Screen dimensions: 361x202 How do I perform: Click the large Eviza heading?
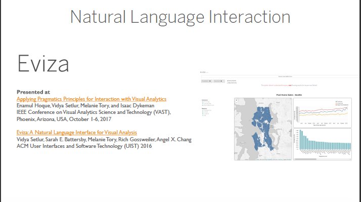(43, 64)
